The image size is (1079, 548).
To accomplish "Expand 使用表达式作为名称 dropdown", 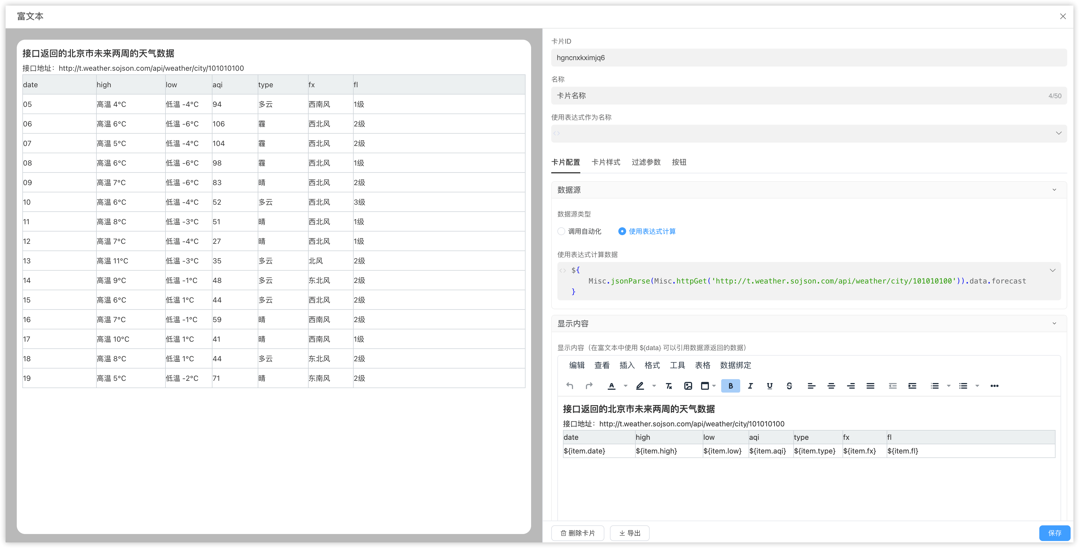I will [1059, 133].
